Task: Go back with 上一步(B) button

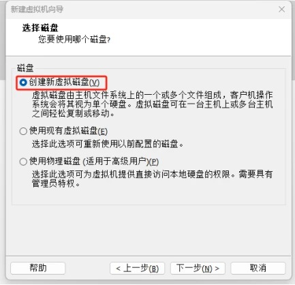Action: [137, 268]
